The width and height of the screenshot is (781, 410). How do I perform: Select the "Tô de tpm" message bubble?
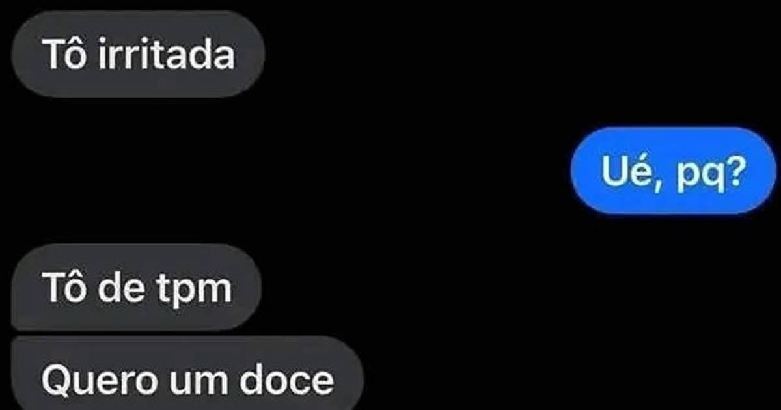coord(137,287)
